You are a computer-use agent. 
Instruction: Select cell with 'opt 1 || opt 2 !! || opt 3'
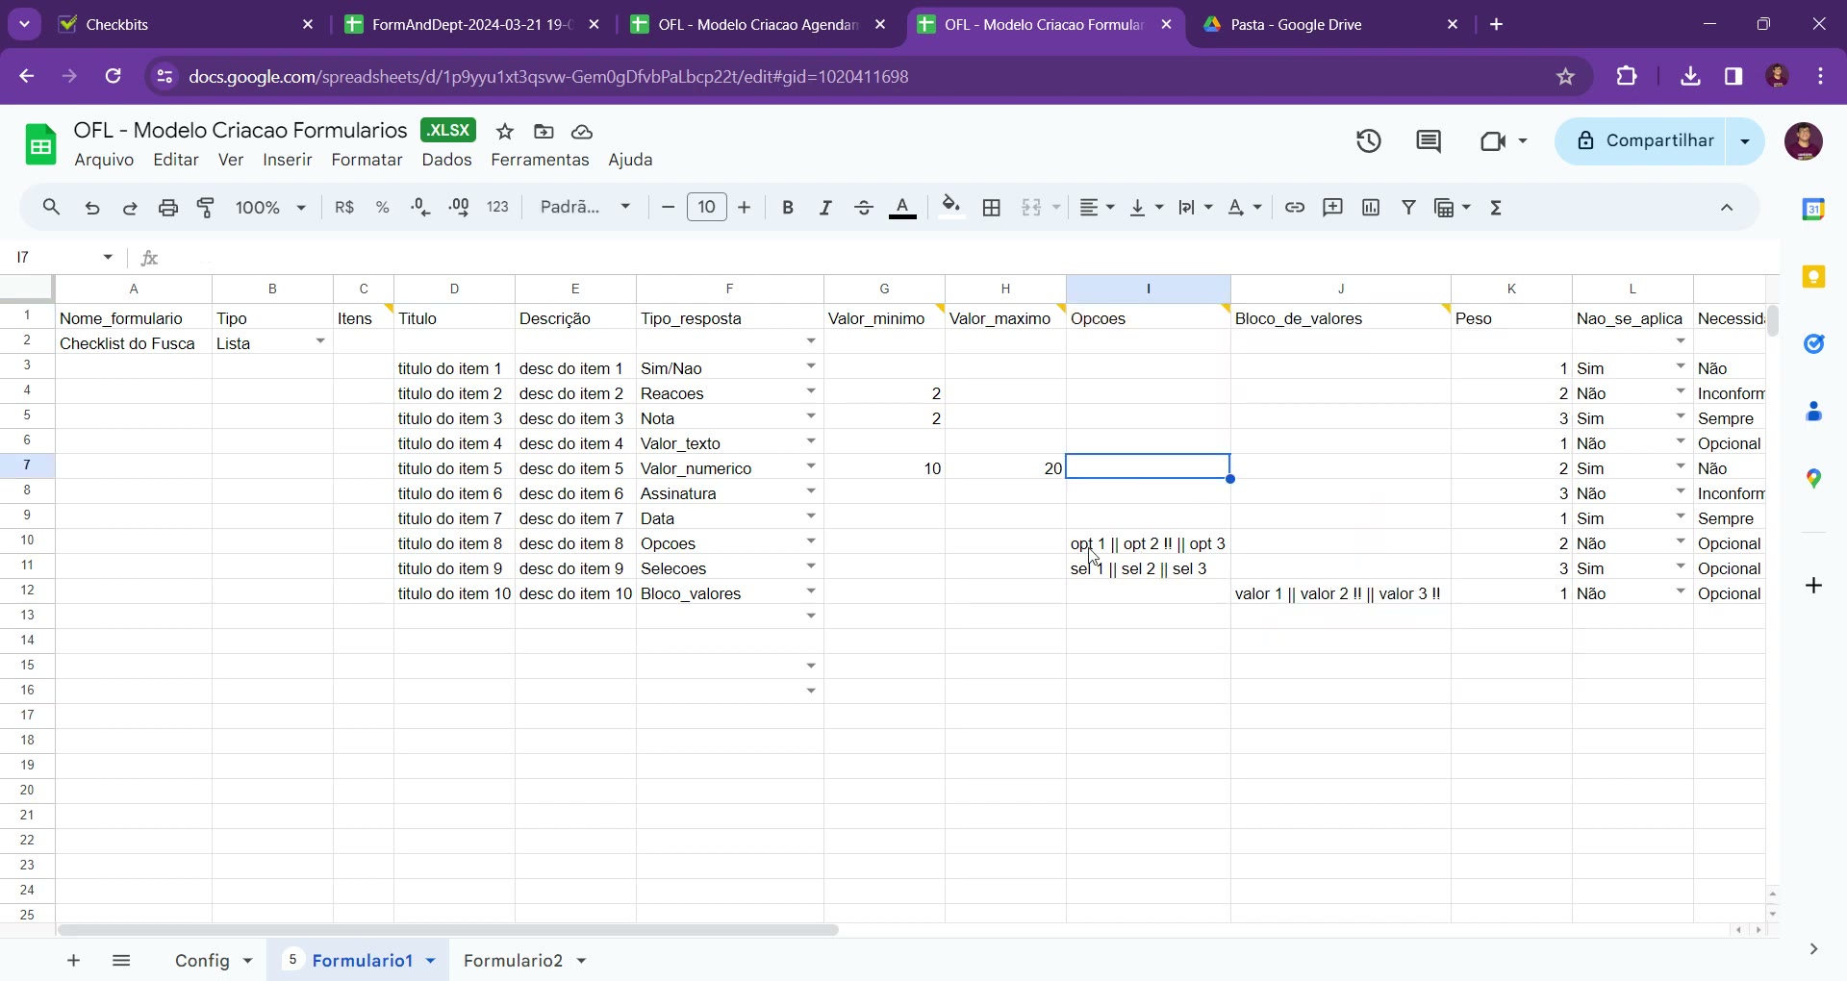point(1148,542)
